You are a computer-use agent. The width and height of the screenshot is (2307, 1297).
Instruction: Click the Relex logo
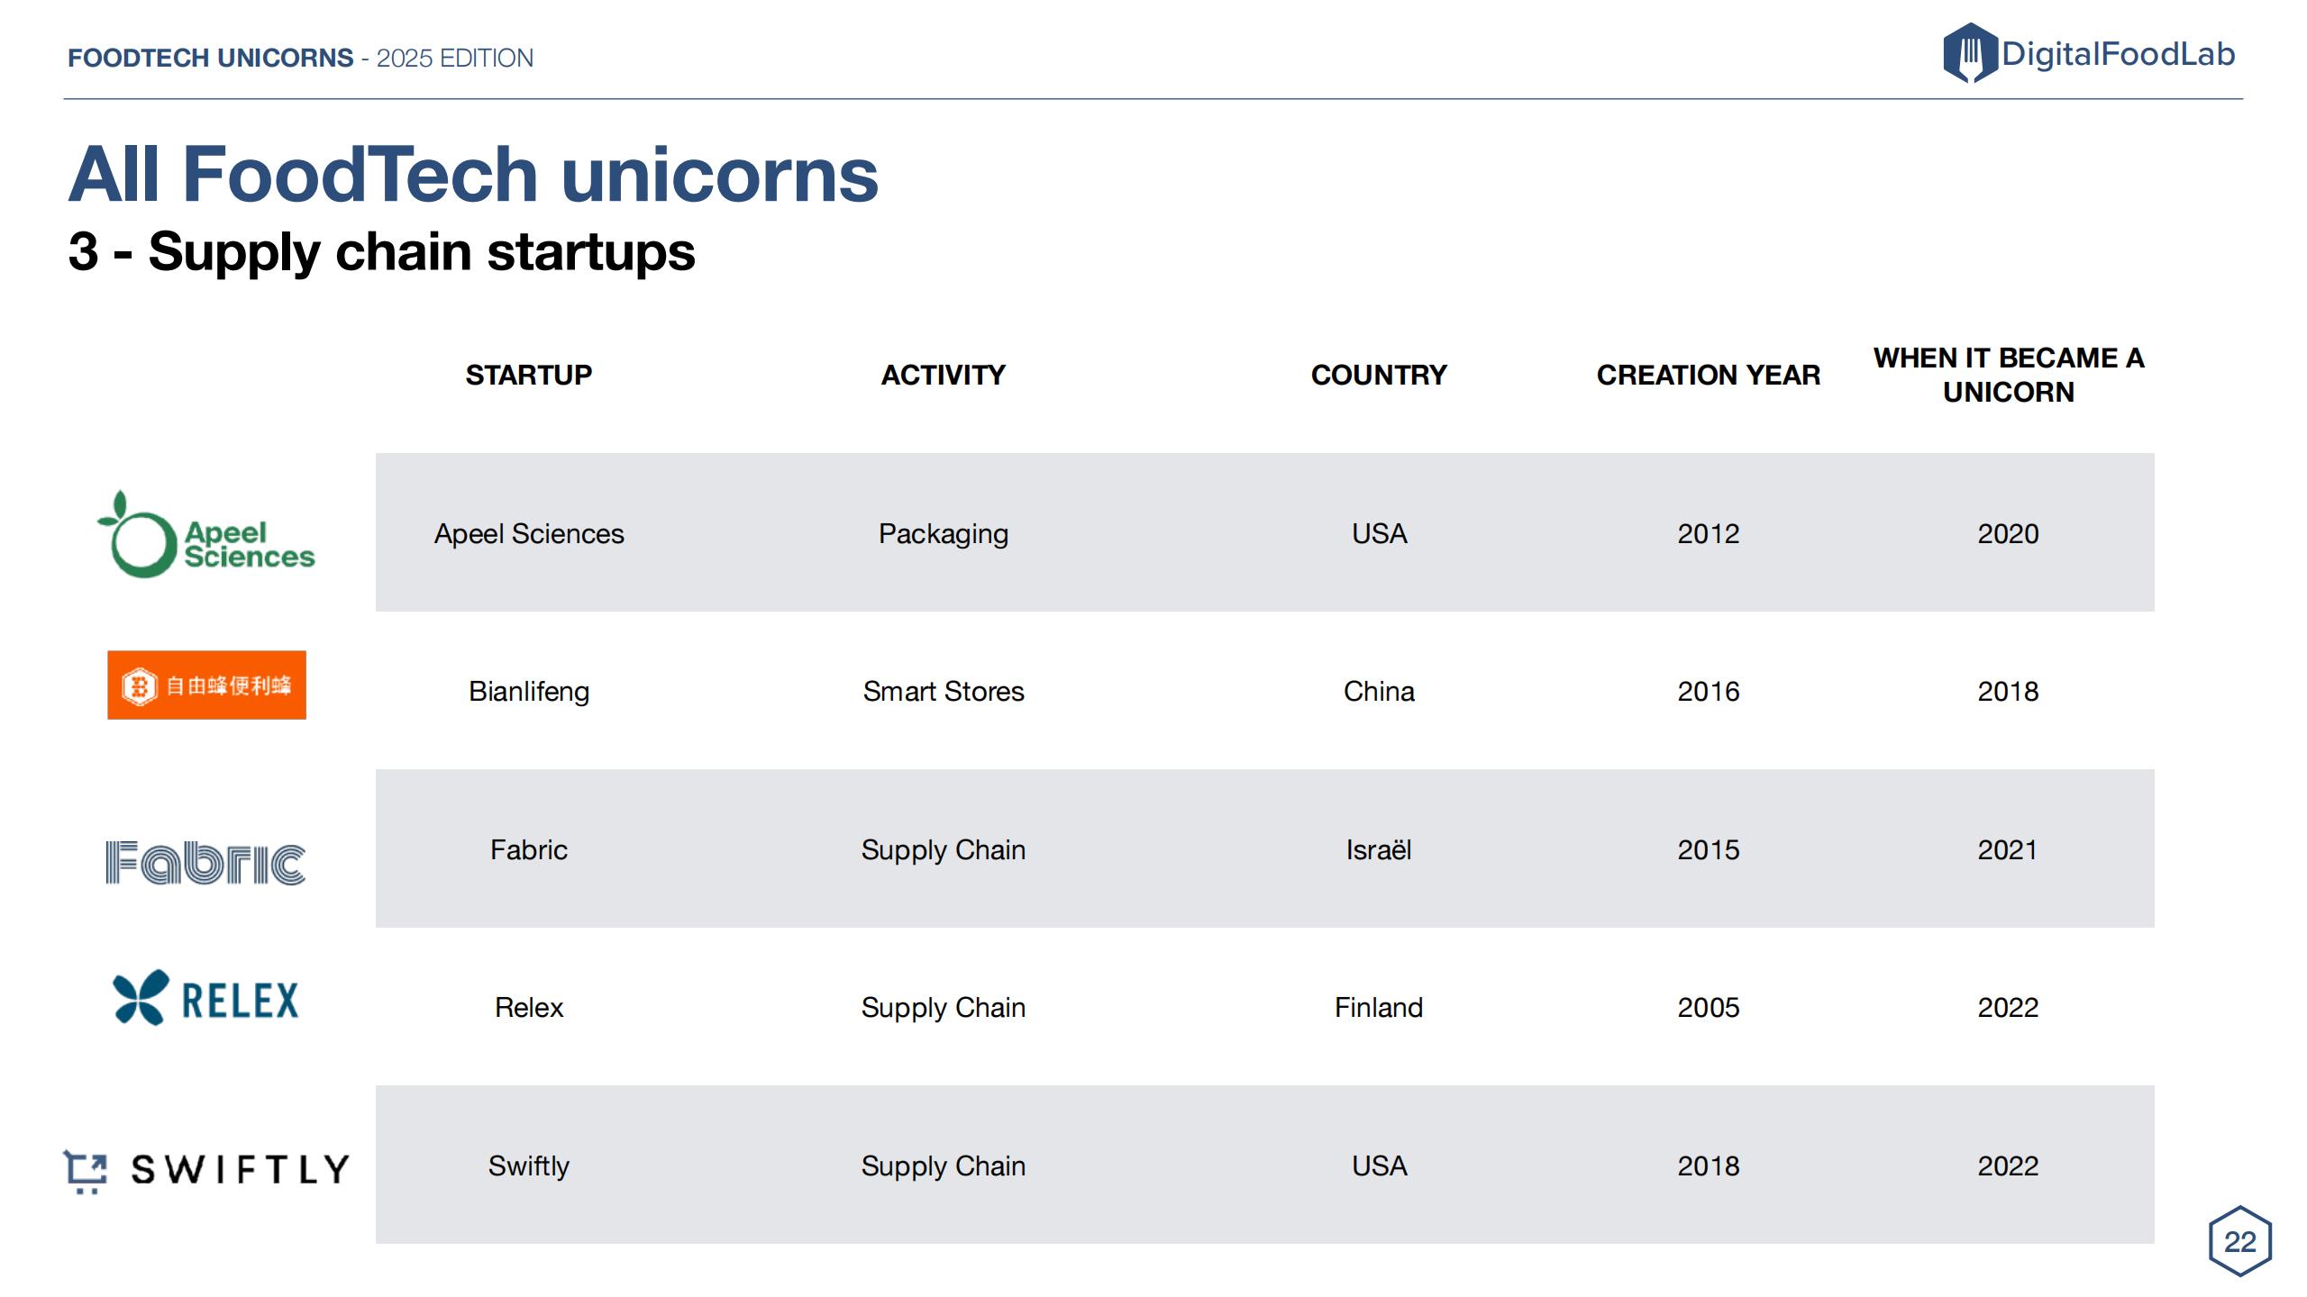pyautogui.click(x=205, y=998)
